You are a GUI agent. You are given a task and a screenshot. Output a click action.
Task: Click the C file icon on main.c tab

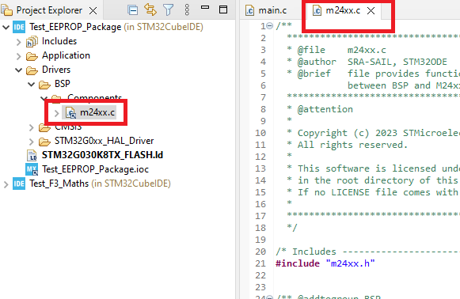click(249, 11)
